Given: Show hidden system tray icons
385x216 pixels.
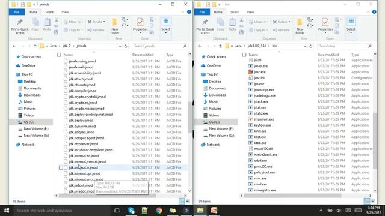Looking at the screenshot, I should 321,211.
